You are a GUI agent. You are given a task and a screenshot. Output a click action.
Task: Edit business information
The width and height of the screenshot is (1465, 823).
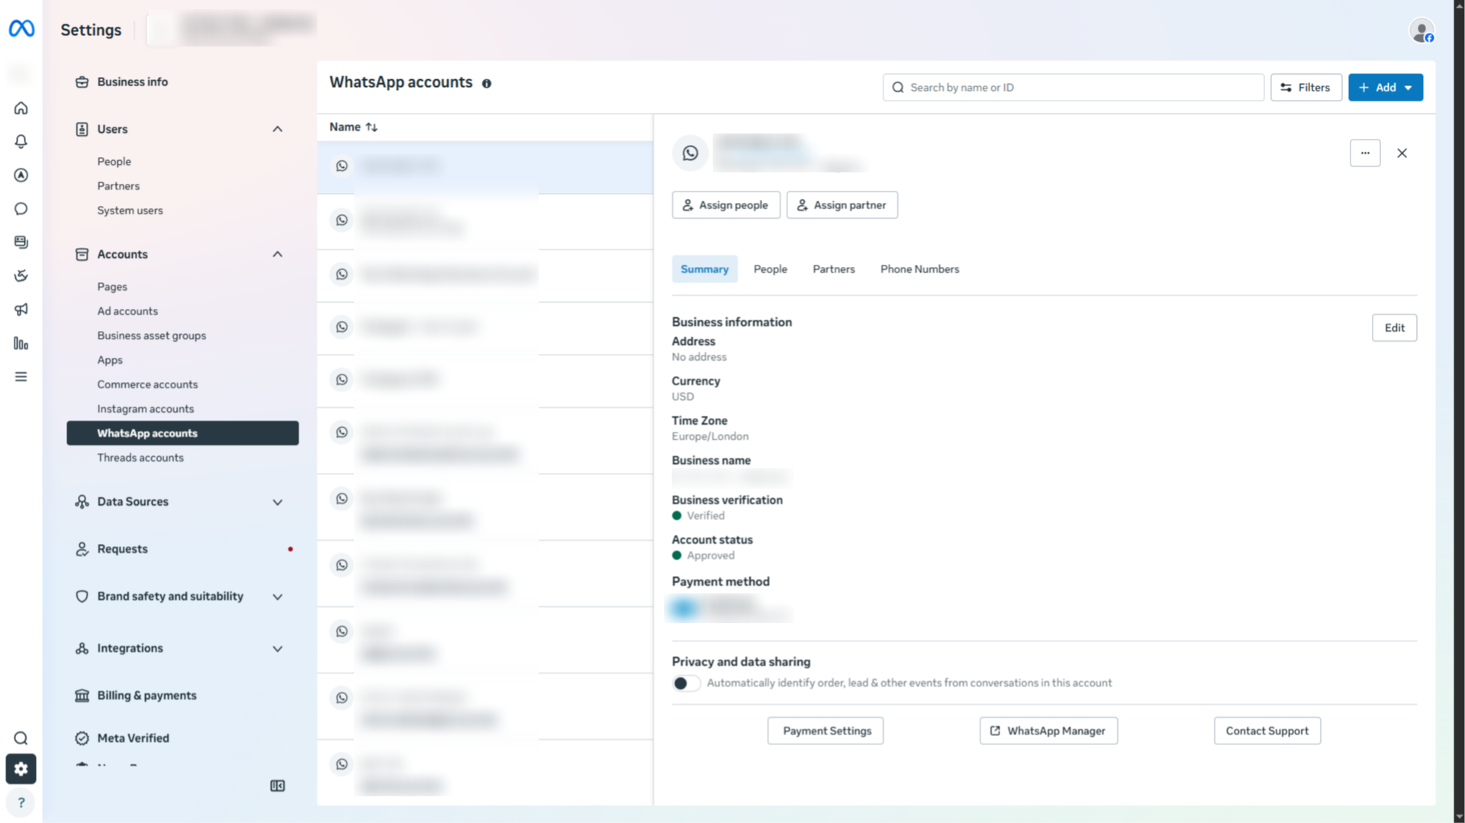tap(1394, 328)
